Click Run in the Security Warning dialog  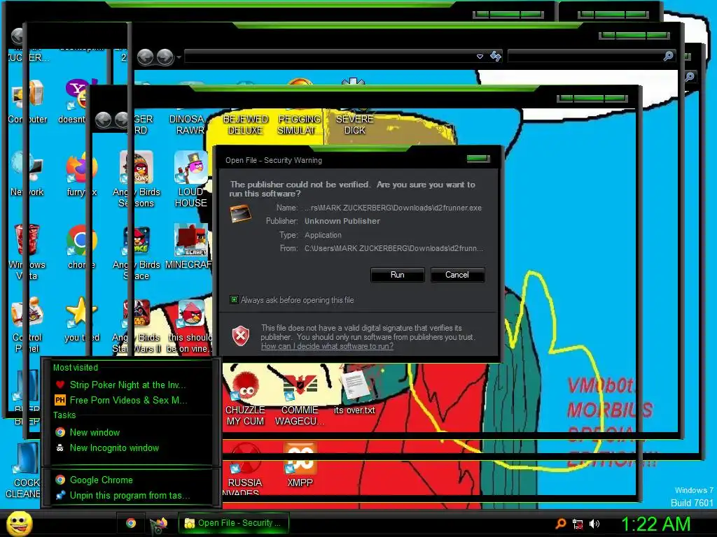pos(397,275)
